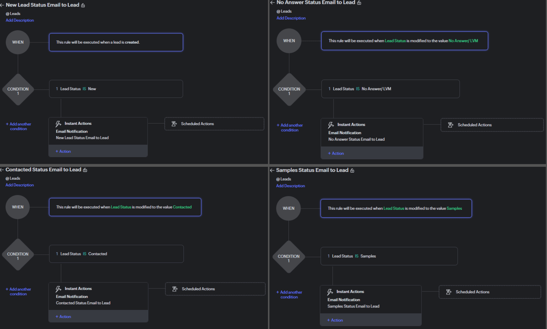The width and height of the screenshot is (547, 329).
Task: Click Add Description in Contacted Status rule
Action: (20, 185)
